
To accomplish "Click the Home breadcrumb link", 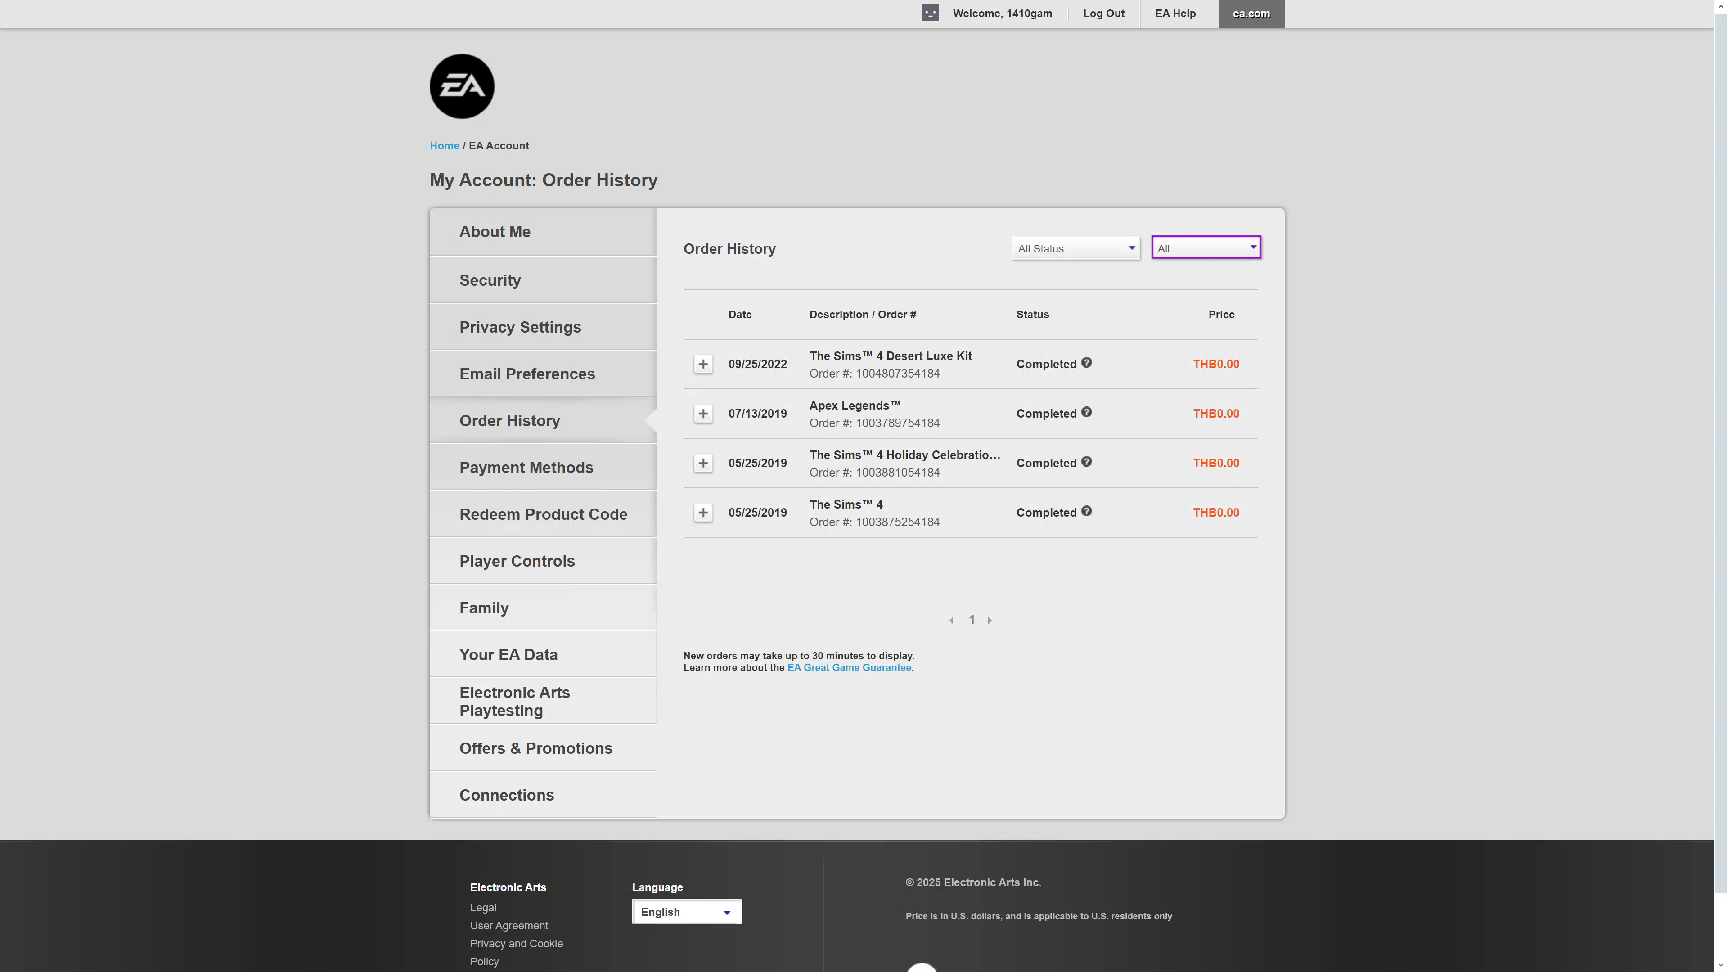I will (x=444, y=145).
